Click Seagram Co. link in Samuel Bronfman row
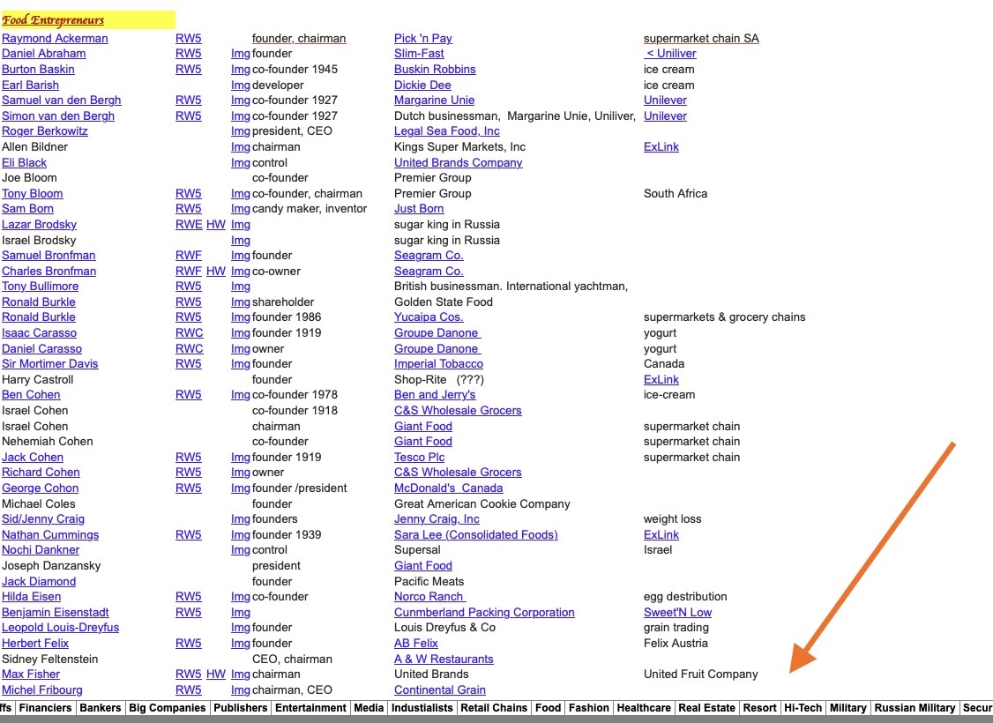The image size is (993, 723). point(429,255)
